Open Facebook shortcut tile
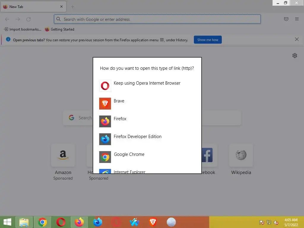304x228 pixels. pos(209,155)
